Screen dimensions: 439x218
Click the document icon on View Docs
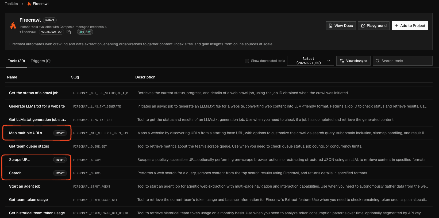pyautogui.click(x=331, y=26)
